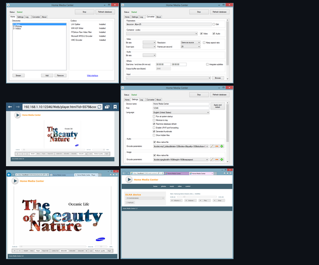Open video in web navigation bar
Viewport: 319px width, 265px height.
[x=180, y=186]
